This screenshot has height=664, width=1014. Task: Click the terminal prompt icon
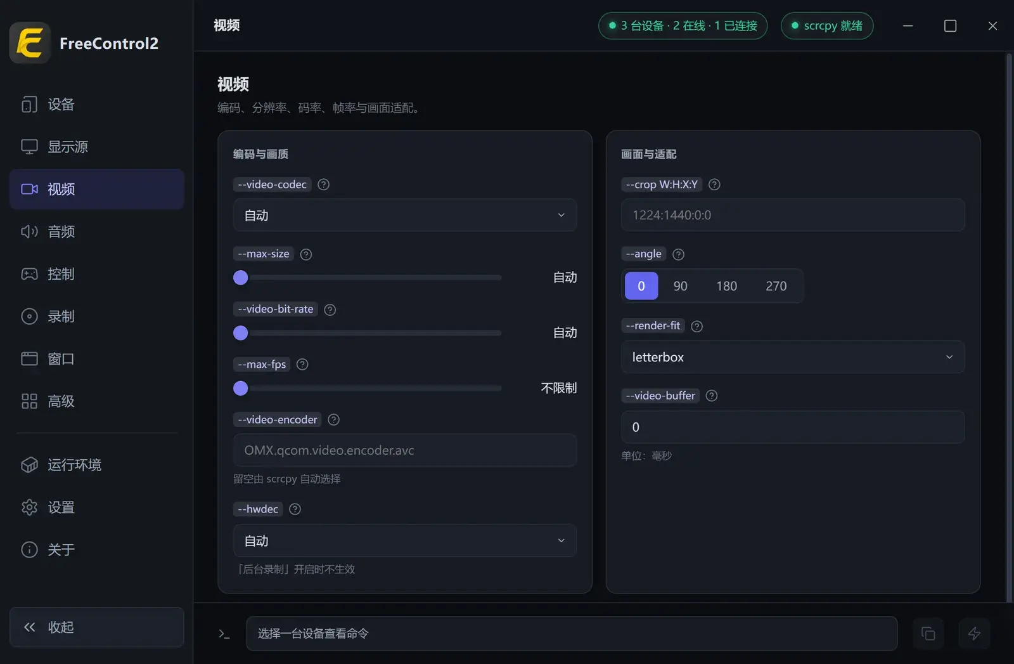[x=224, y=634]
